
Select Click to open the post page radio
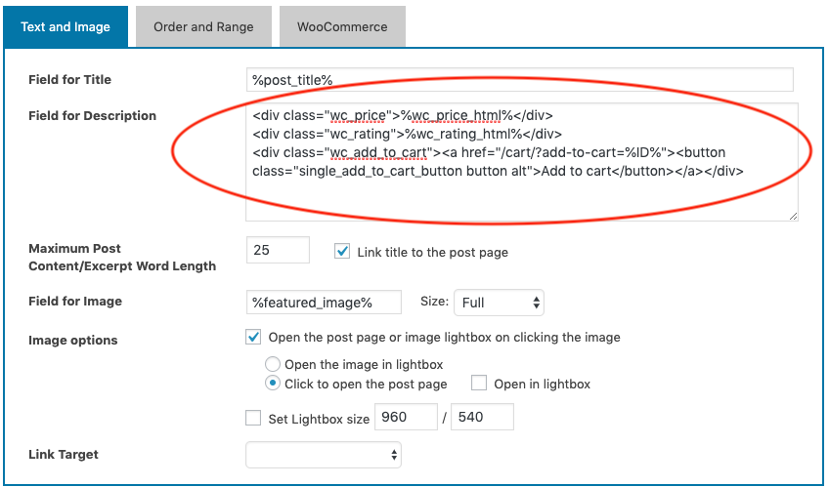click(x=273, y=384)
